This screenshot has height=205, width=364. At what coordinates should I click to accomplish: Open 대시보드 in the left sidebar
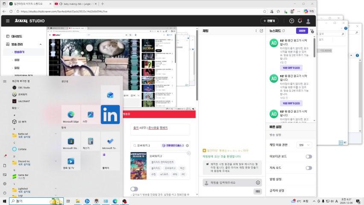17,36
